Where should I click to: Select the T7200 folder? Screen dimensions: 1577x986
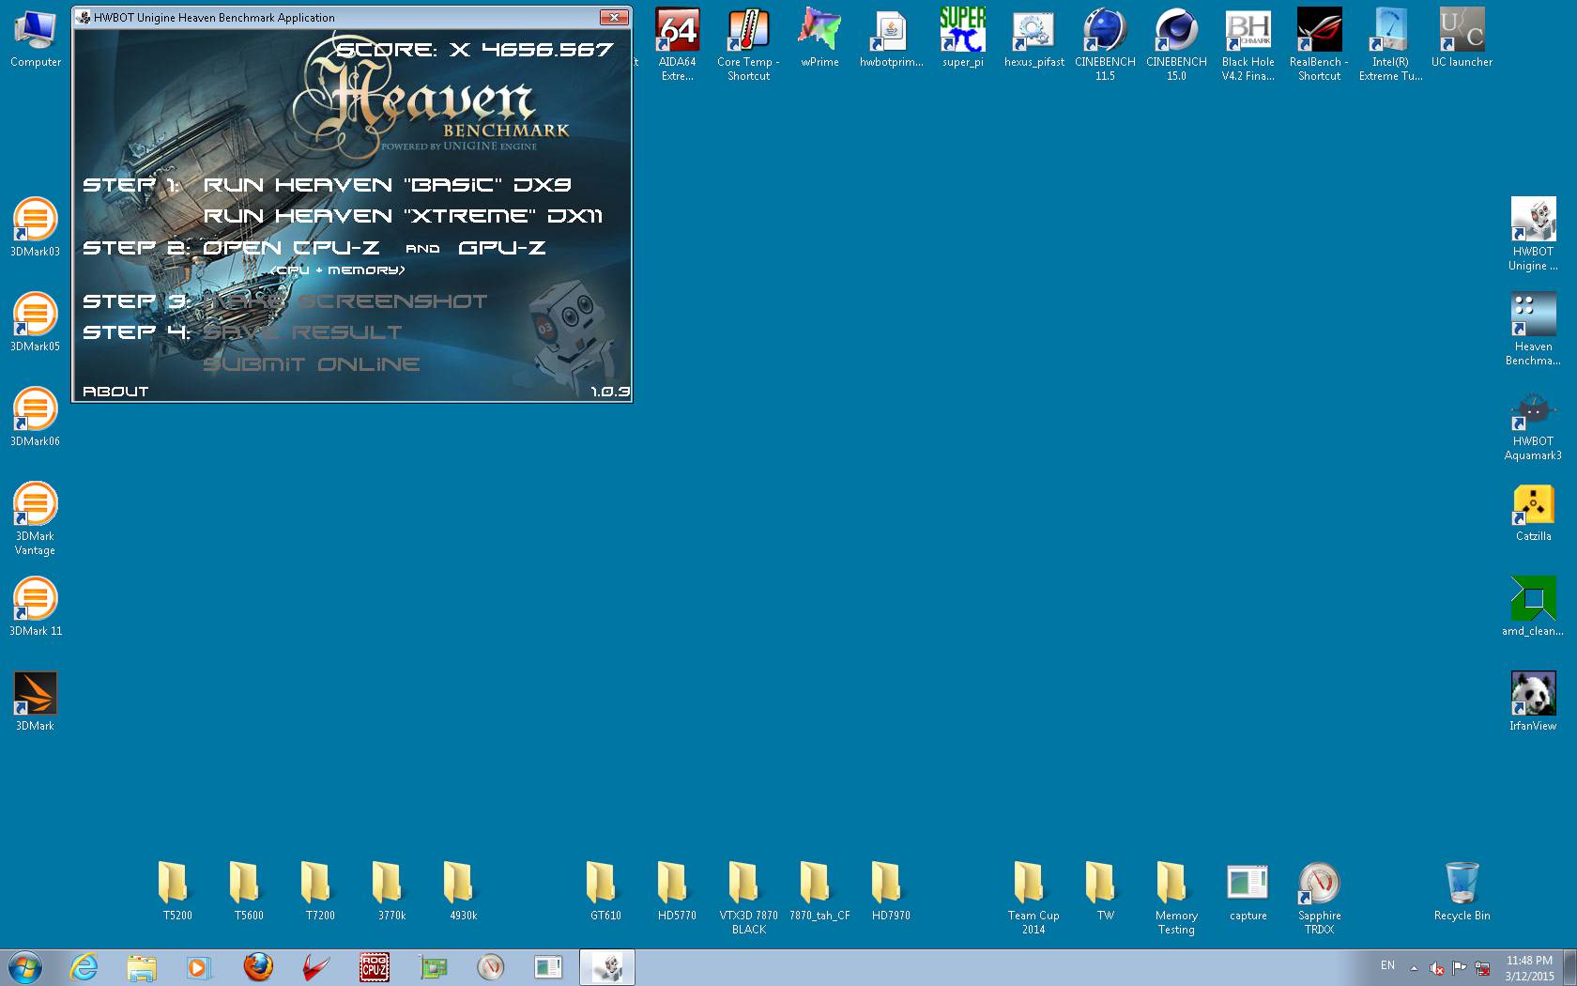tap(320, 890)
